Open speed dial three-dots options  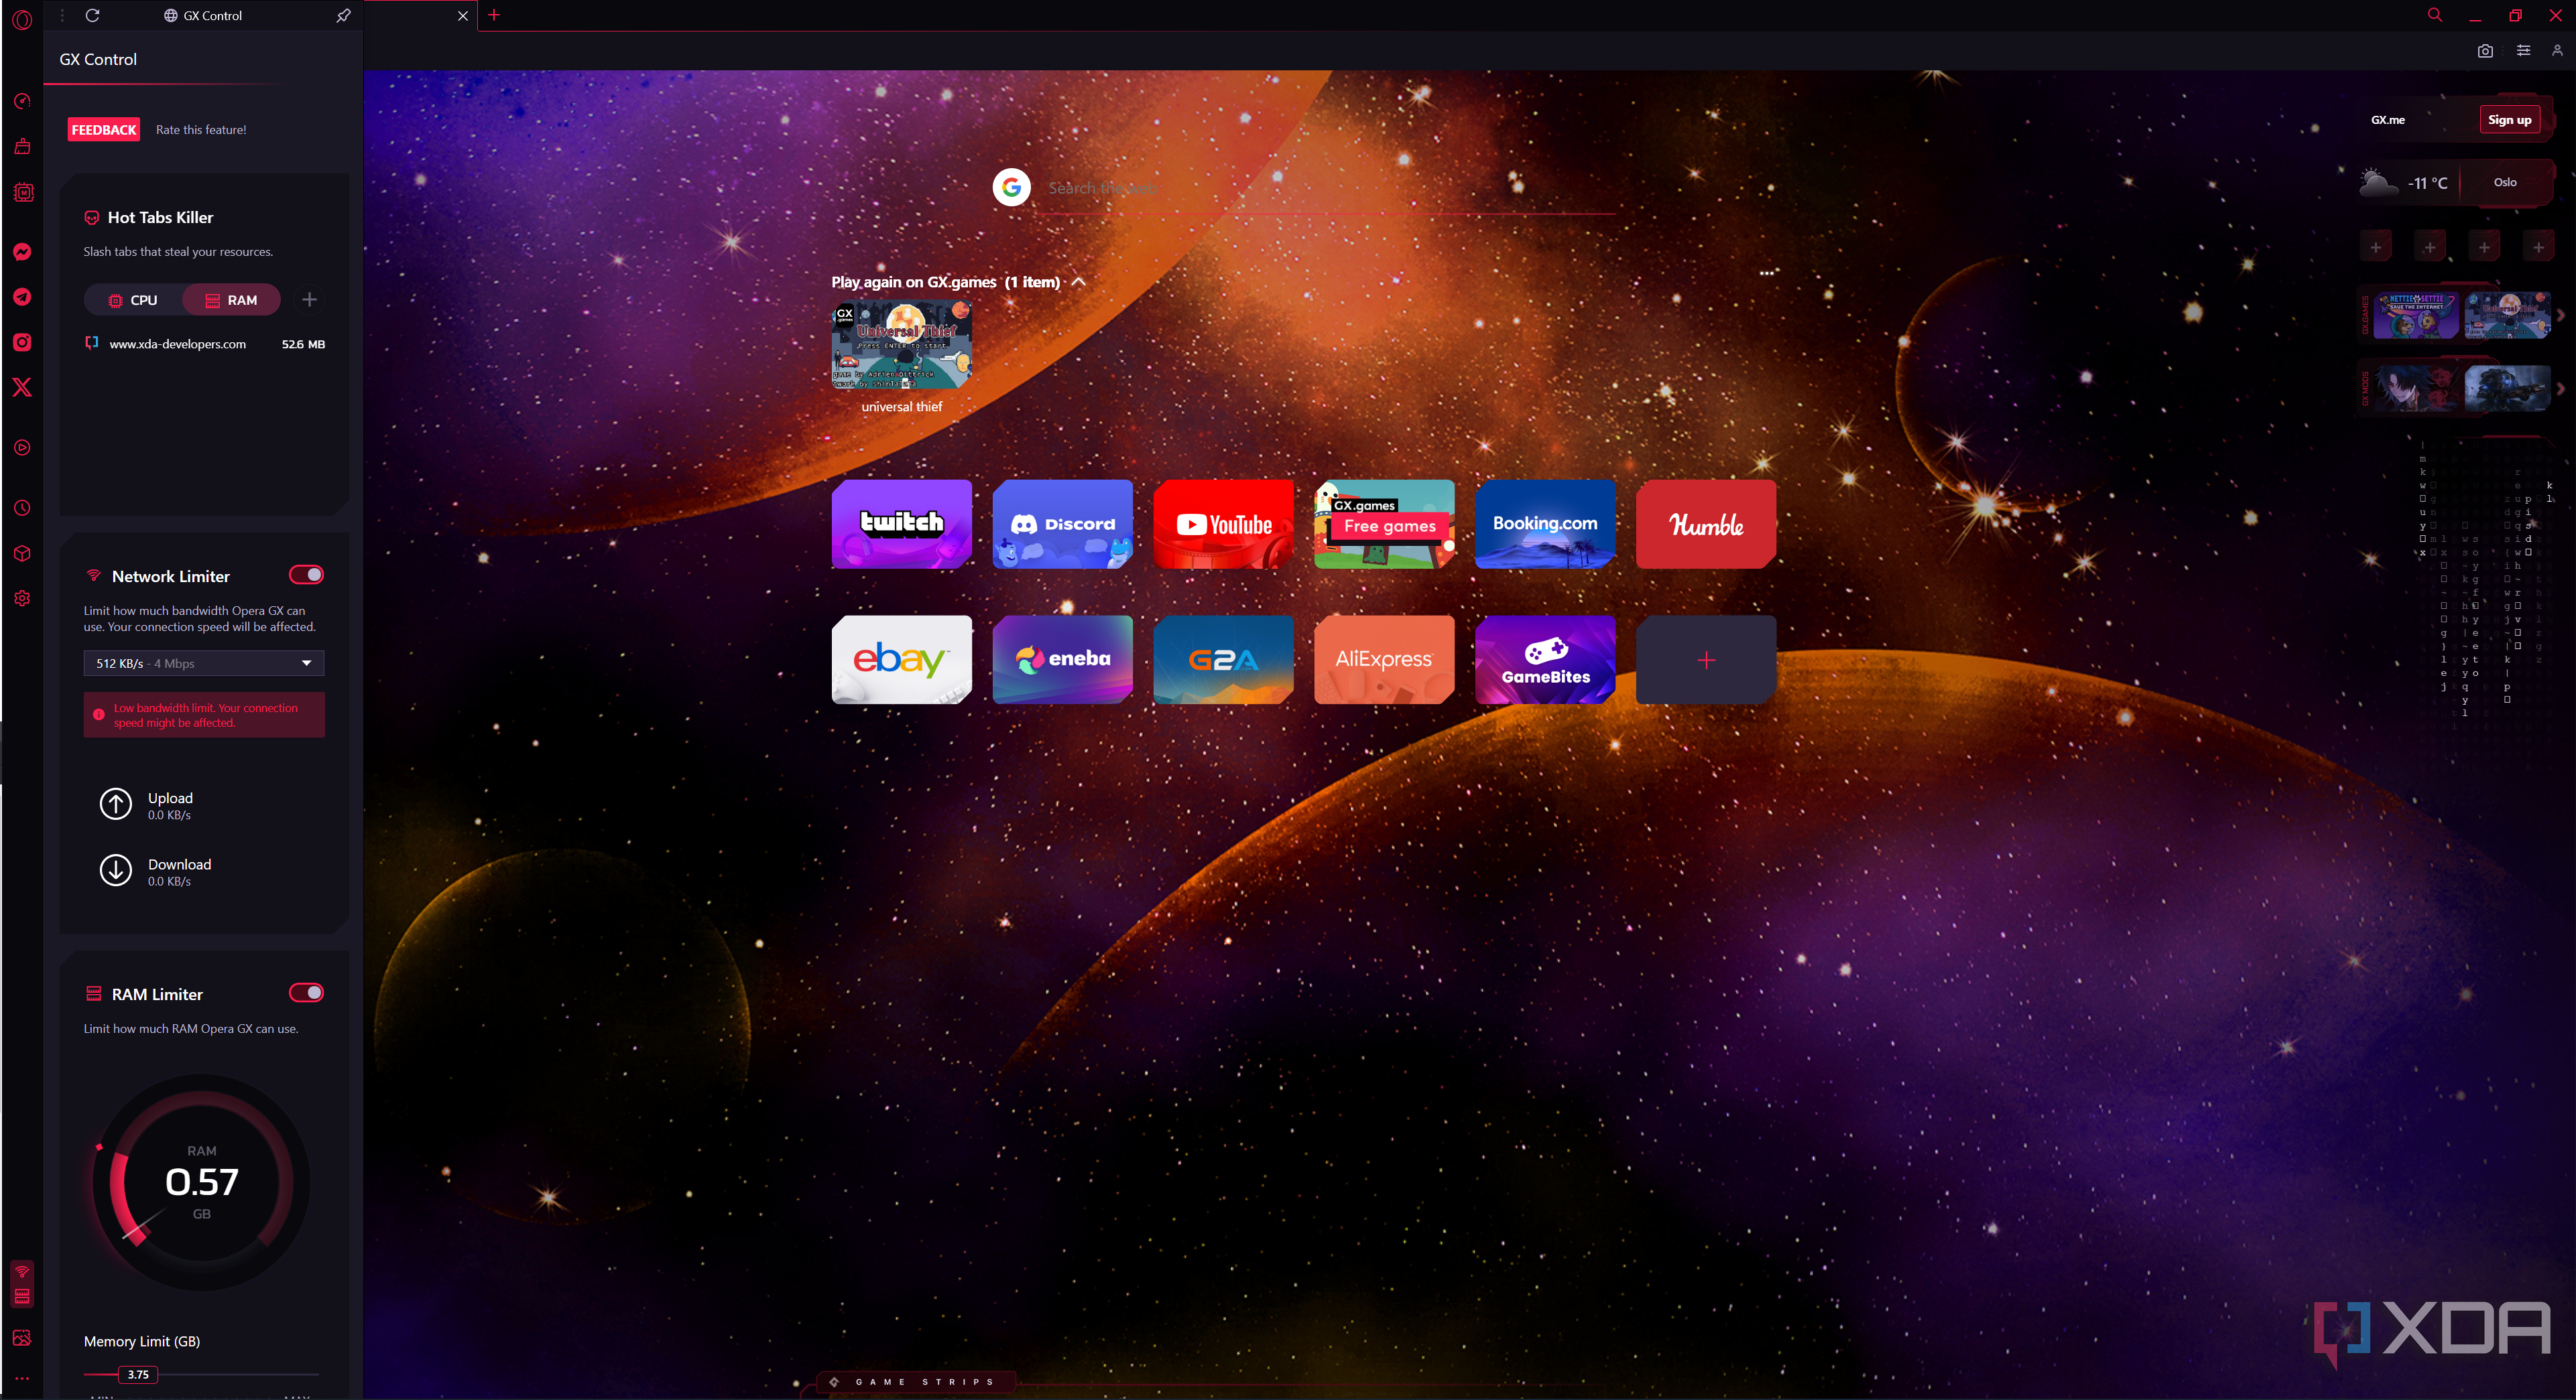pyautogui.click(x=1767, y=273)
